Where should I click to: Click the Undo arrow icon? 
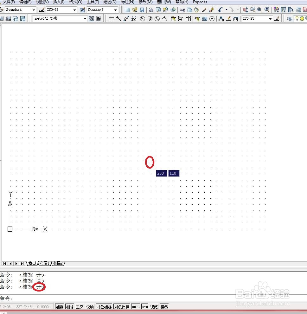pos(221,10)
